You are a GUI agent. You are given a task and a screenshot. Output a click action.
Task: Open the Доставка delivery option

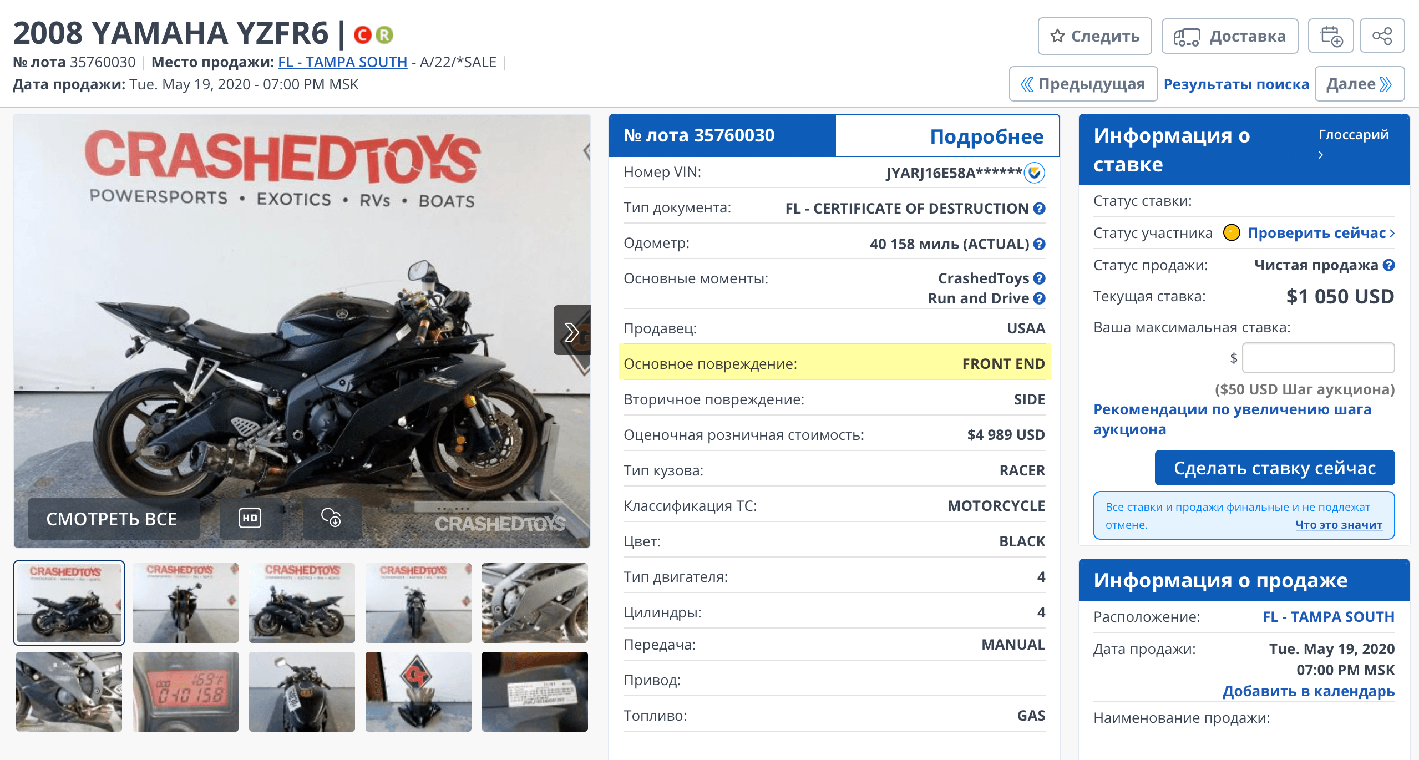point(1229,36)
